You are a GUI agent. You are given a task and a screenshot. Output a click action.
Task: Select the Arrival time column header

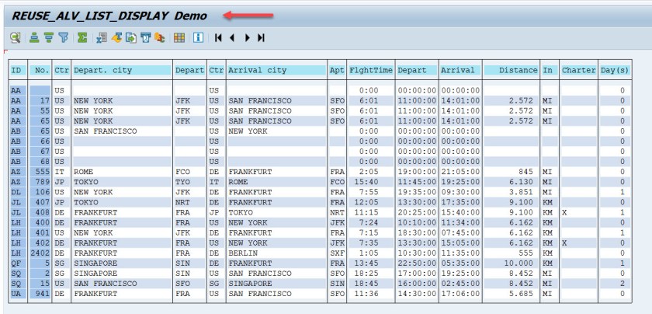coord(460,71)
